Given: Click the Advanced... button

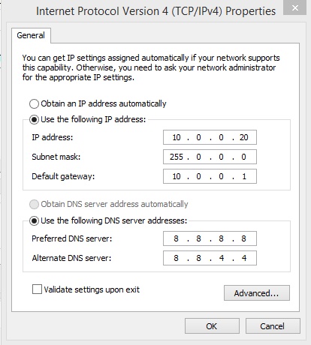Looking at the screenshot, I should pos(257,293).
